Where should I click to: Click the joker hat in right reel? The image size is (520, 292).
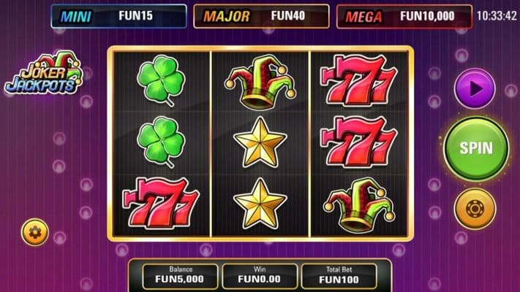click(359, 204)
